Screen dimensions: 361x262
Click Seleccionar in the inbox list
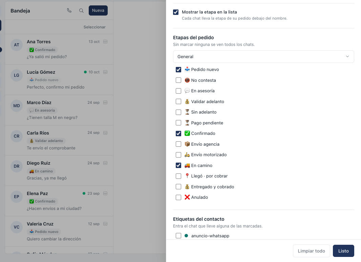pos(94,27)
